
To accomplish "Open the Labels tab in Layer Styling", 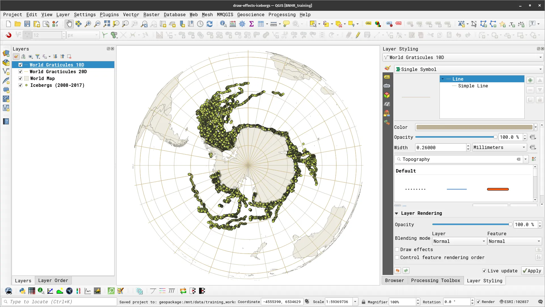I will tap(387, 77).
